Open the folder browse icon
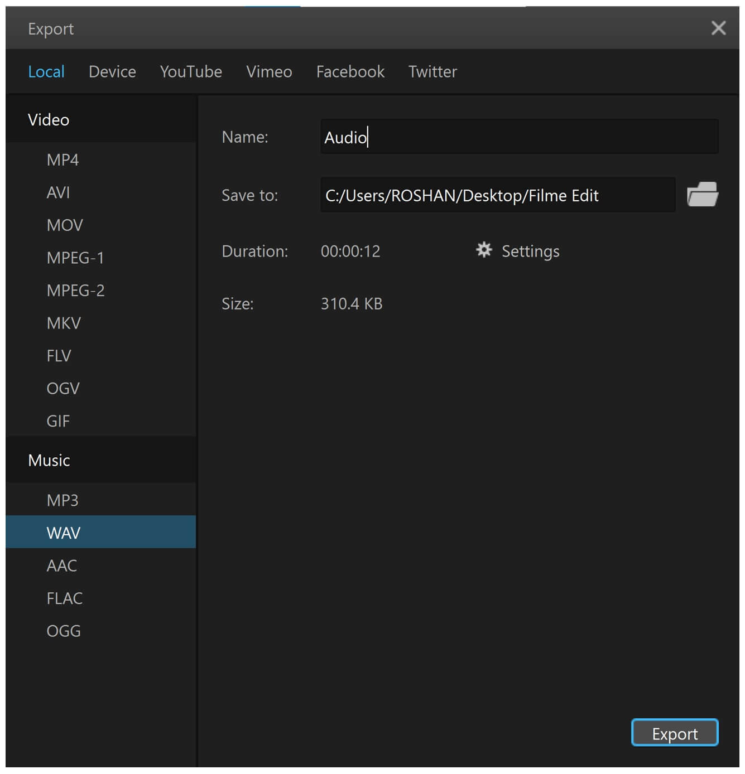 pyautogui.click(x=702, y=195)
